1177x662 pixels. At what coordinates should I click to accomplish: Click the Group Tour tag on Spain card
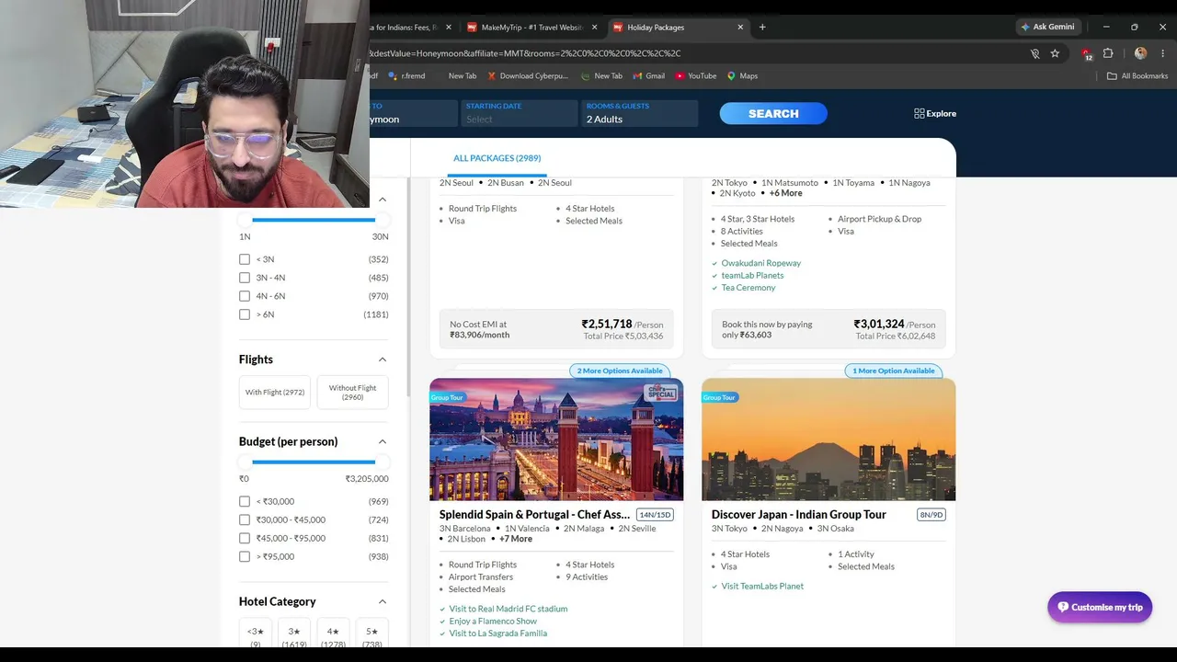tap(447, 397)
